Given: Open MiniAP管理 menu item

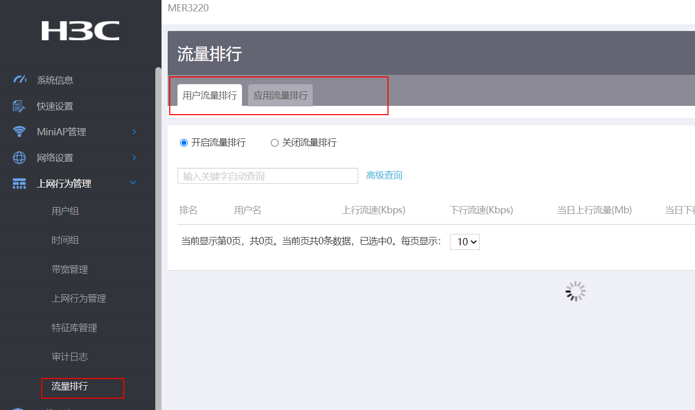Looking at the screenshot, I should click(x=77, y=132).
